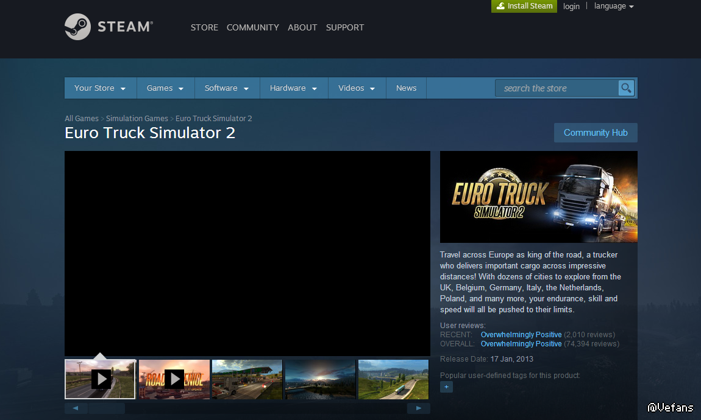701x420 pixels.
Task: Click the Steam logo
Action: (x=109, y=27)
